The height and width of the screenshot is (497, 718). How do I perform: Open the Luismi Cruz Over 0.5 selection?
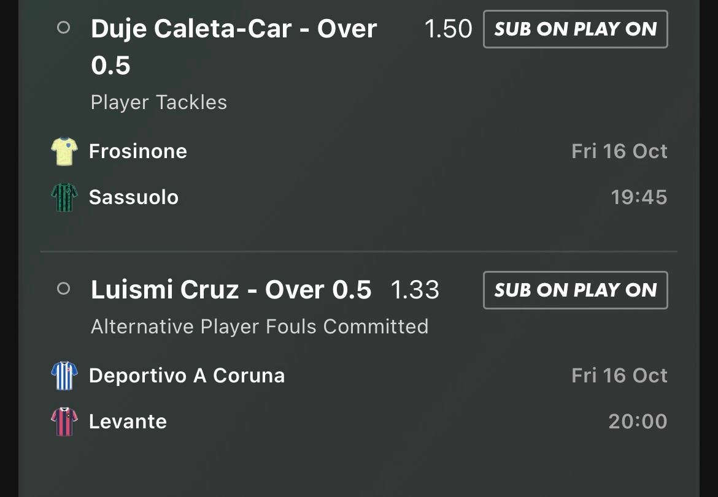pyautogui.click(x=231, y=289)
